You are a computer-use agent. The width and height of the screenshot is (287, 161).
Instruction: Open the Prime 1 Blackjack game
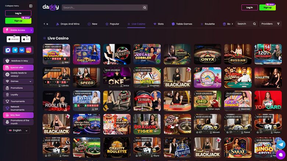[56, 124]
